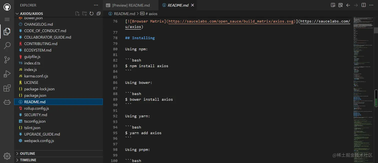
Task: Click the '$ npm install axios' line
Action: (x=147, y=66)
